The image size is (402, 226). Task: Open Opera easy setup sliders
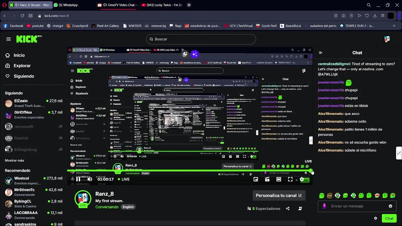(383, 16)
